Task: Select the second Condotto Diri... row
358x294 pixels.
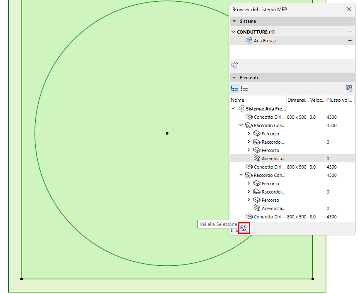Action: (x=292, y=167)
